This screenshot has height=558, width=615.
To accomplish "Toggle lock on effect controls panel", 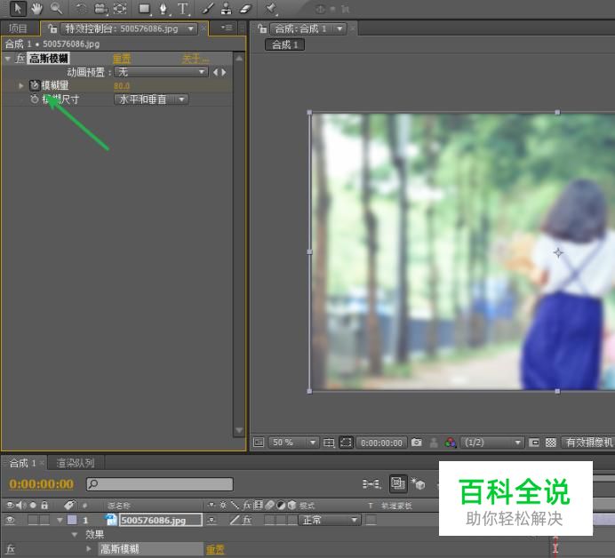I will point(52,28).
